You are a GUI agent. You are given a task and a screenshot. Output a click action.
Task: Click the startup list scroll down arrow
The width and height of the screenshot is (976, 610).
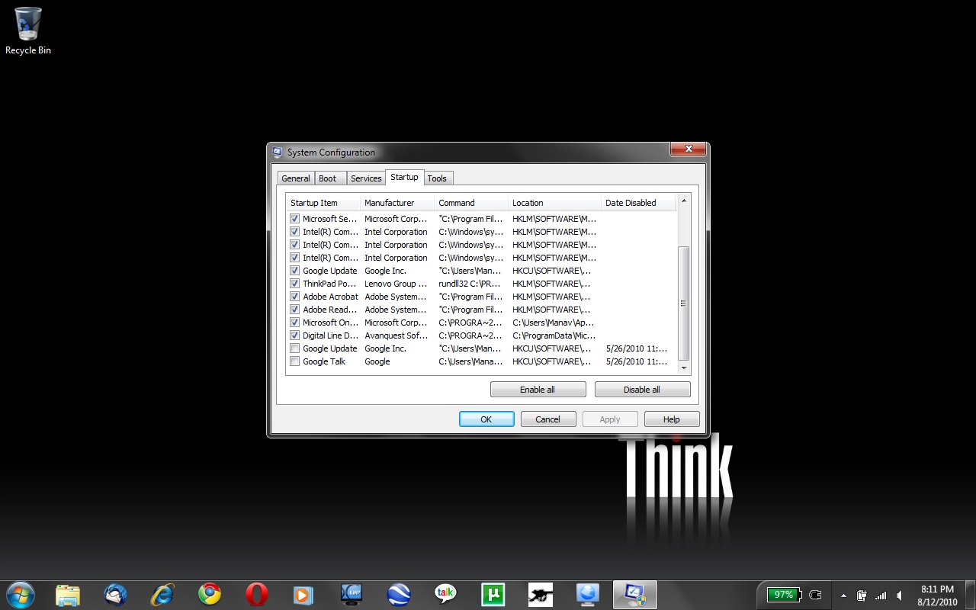pyautogui.click(x=683, y=368)
